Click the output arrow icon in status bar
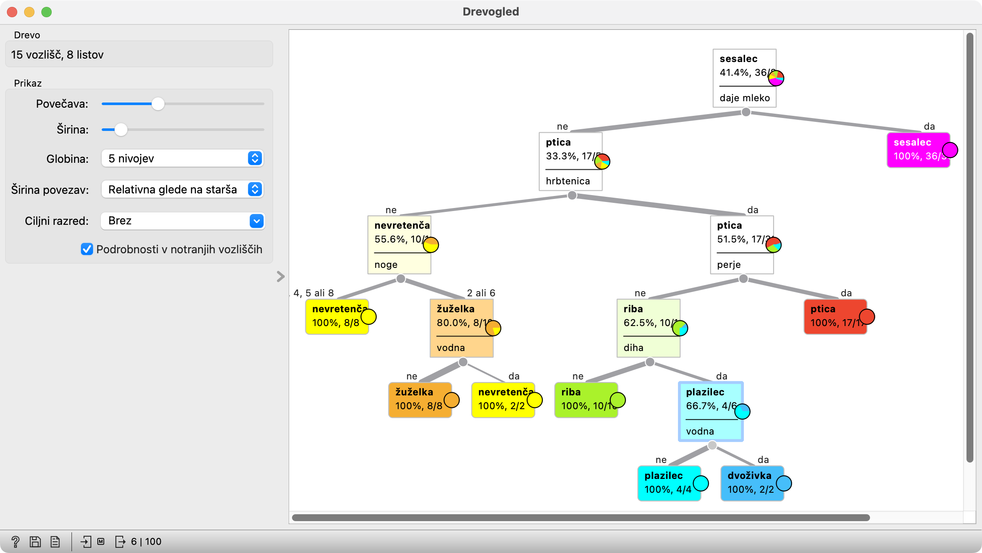 [x=120, y=541]
